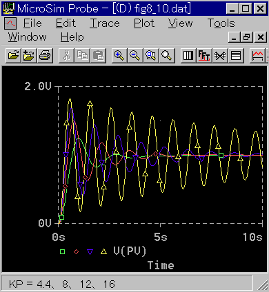Toggle the Log Y Axis button
This screenshot has height=292, width=269.
click(x=236, y=56)
